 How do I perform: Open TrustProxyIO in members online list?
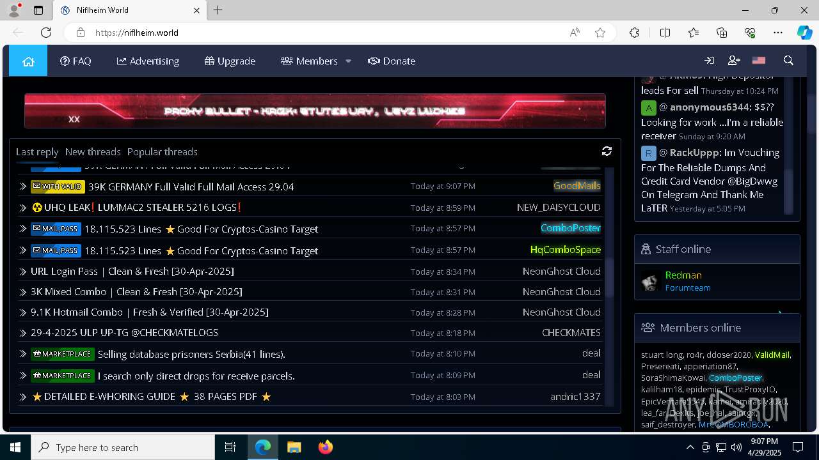(x=750, y=389)
